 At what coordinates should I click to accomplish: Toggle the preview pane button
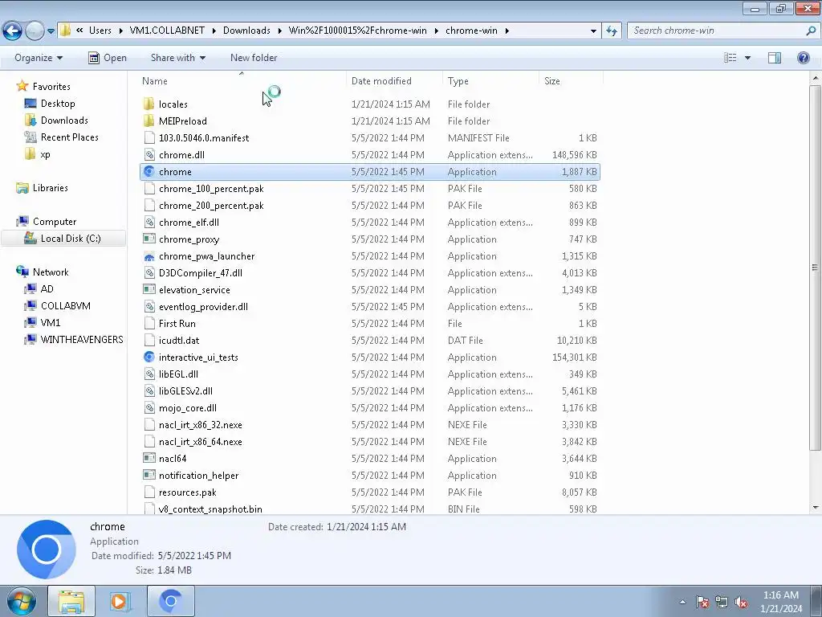pos(775,58)
